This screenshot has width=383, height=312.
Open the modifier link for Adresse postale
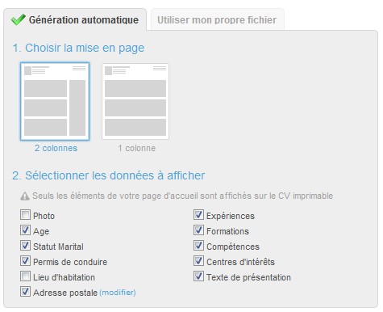(x=118, y=293)
